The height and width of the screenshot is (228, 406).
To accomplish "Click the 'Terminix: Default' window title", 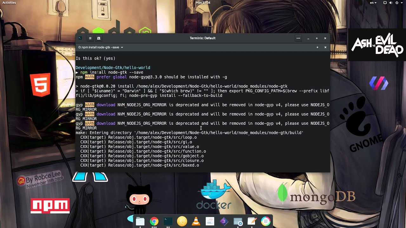I will click(x=203, y=38).
